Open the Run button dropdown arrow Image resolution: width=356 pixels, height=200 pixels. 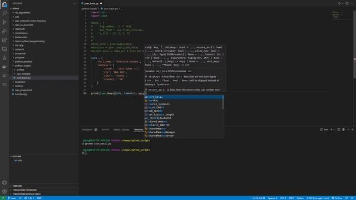coord(343,3)
